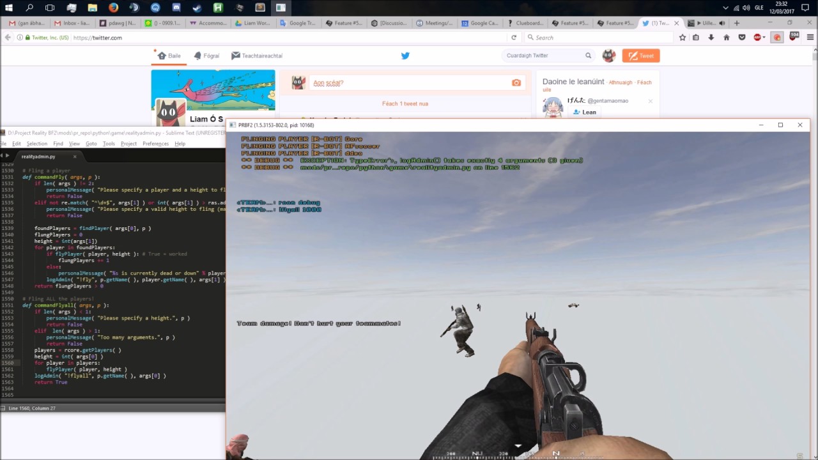Open Project menu in Sublime Text
This screenshot has width=818, height=460.
pyautogui.click(x=128, y=144)
